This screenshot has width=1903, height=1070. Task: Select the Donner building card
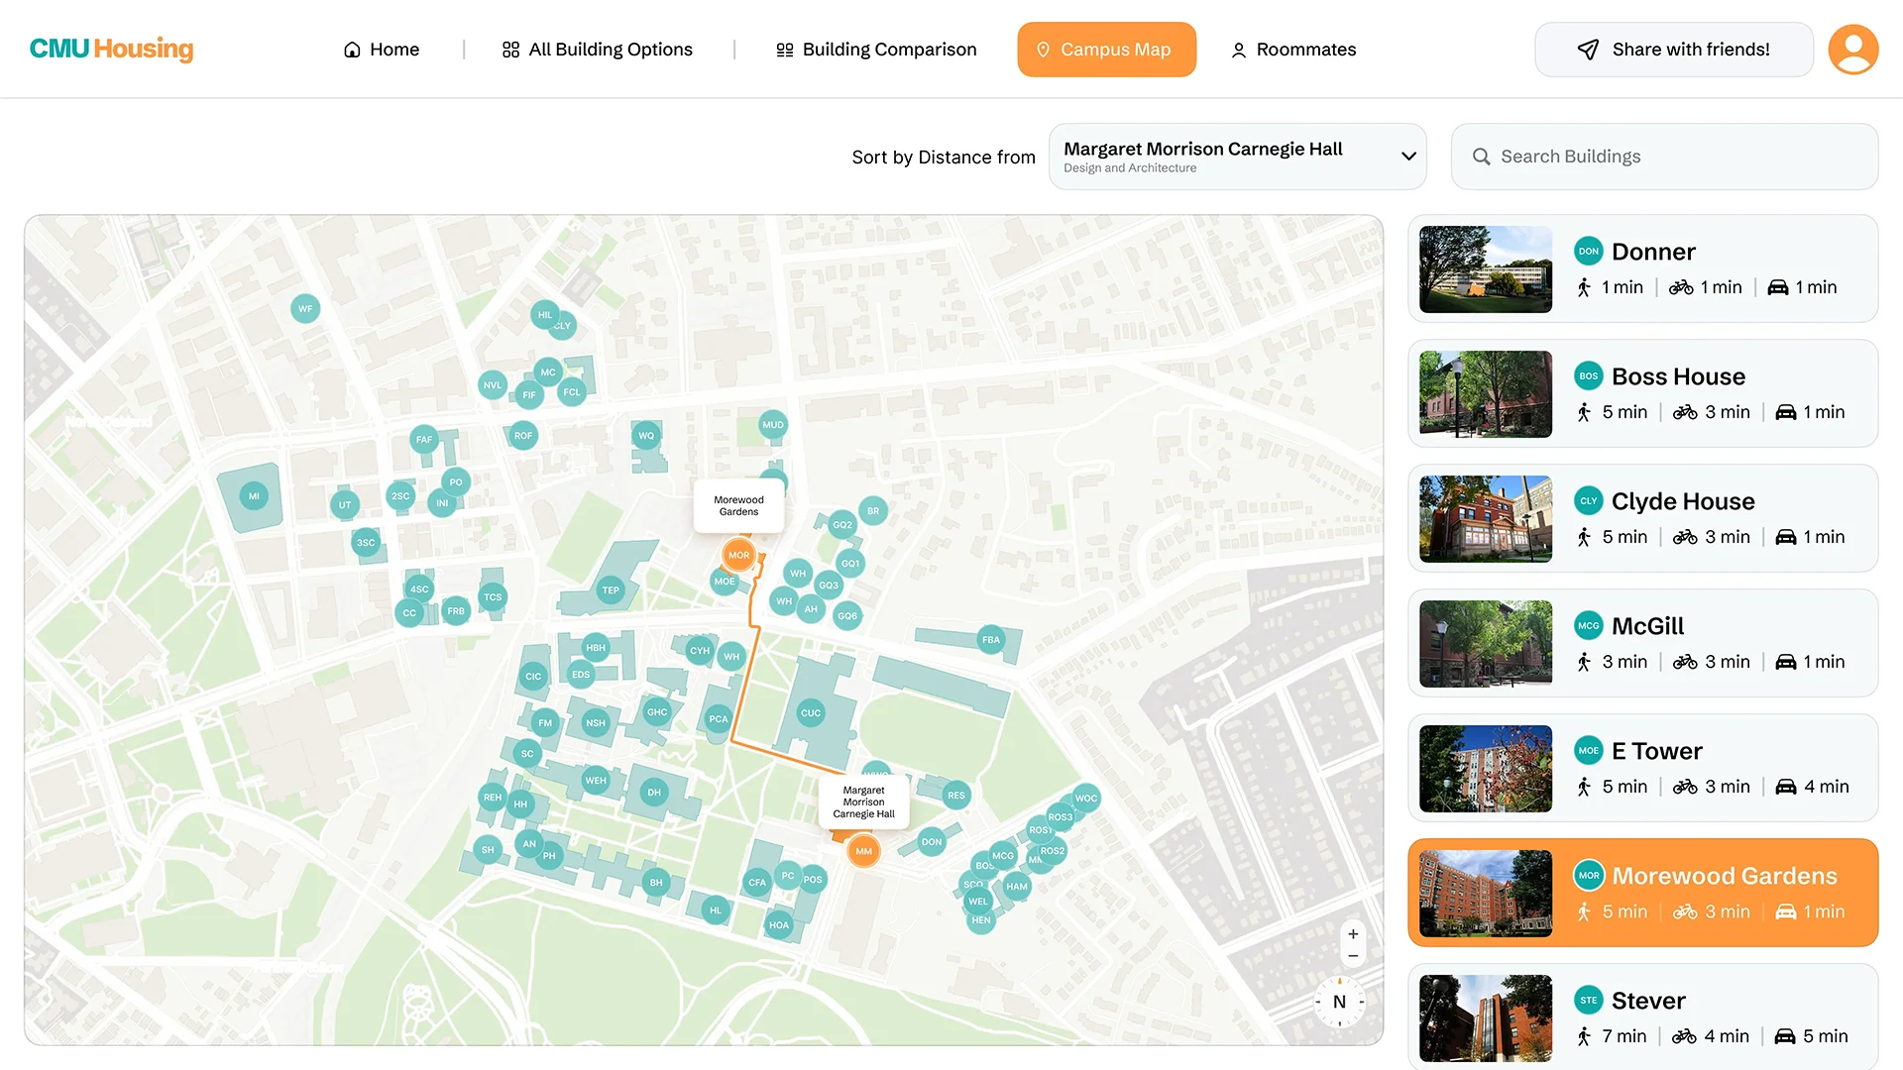(1642, 268)
